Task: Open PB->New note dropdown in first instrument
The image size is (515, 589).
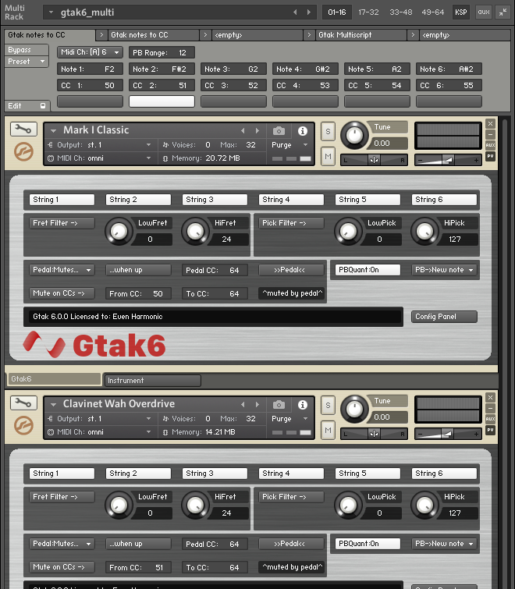Action: point(444,270)
